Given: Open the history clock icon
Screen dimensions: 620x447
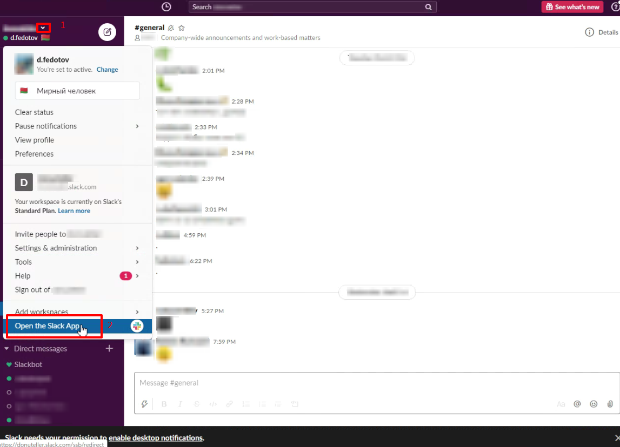Looking at the screenshot, I should pos(166,7).
